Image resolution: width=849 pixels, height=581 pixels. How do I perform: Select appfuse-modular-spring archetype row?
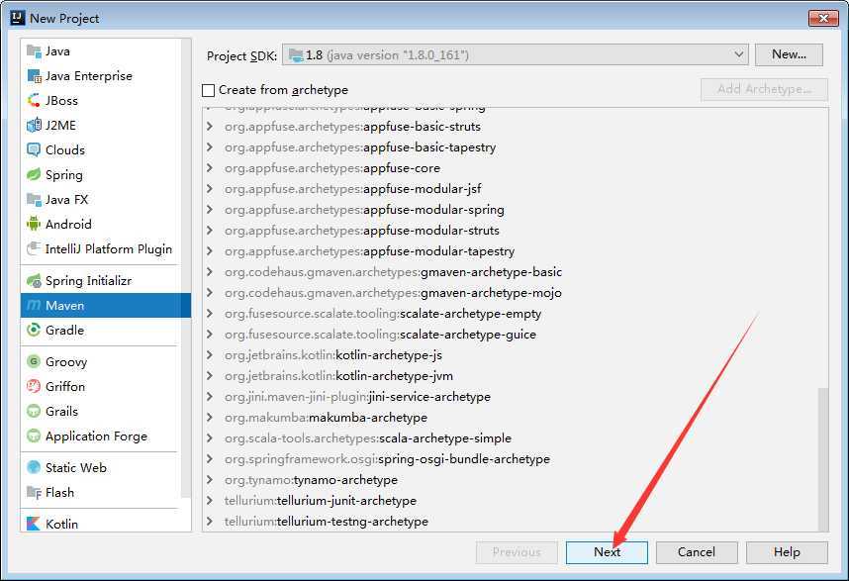tap(510, 210)
